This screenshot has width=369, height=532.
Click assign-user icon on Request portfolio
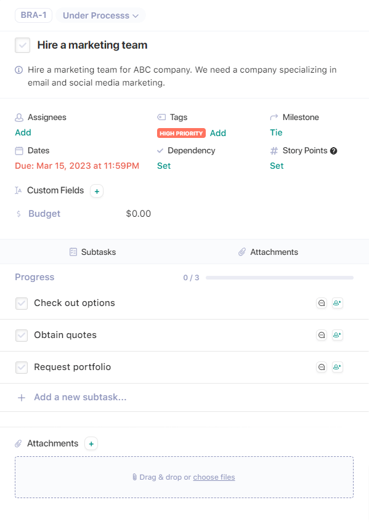(337, 367)
